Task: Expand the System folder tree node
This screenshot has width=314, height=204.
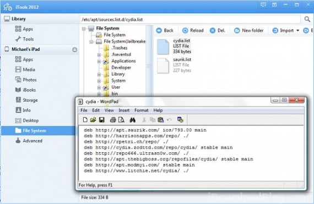Action: point(99,81)
